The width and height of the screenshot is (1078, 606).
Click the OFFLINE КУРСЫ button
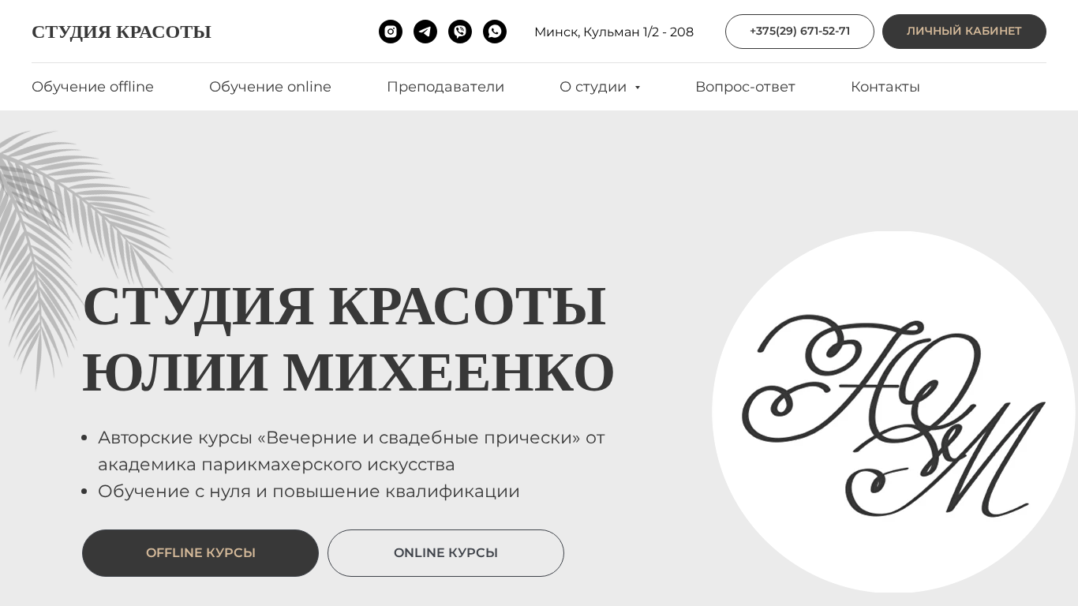(x=200, y=553)
